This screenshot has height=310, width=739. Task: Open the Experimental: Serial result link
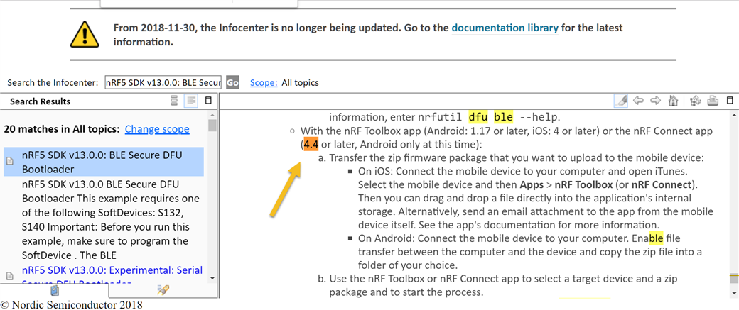pos(112,277)
